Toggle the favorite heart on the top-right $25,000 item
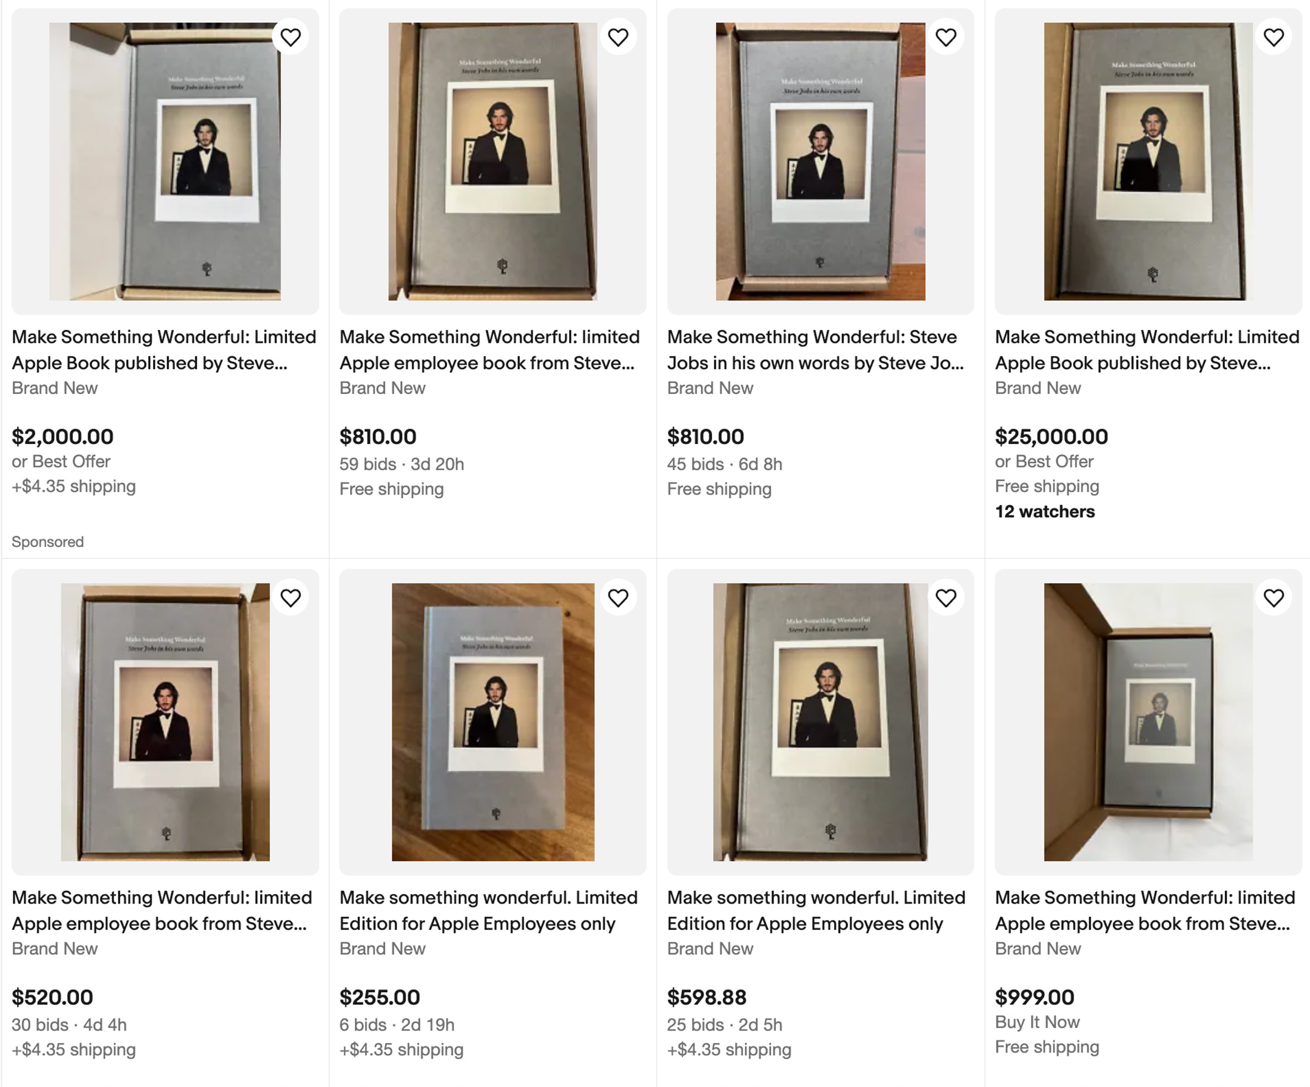This screenshot has height=1087, width=1310. (1273, 36)
